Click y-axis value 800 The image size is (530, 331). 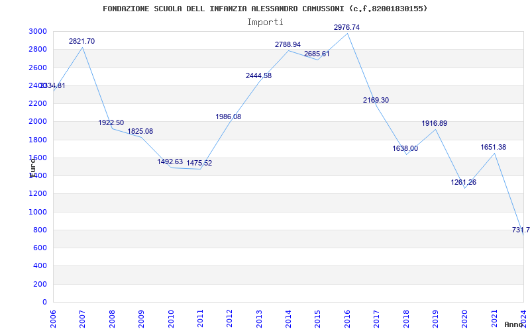point(40,230)
